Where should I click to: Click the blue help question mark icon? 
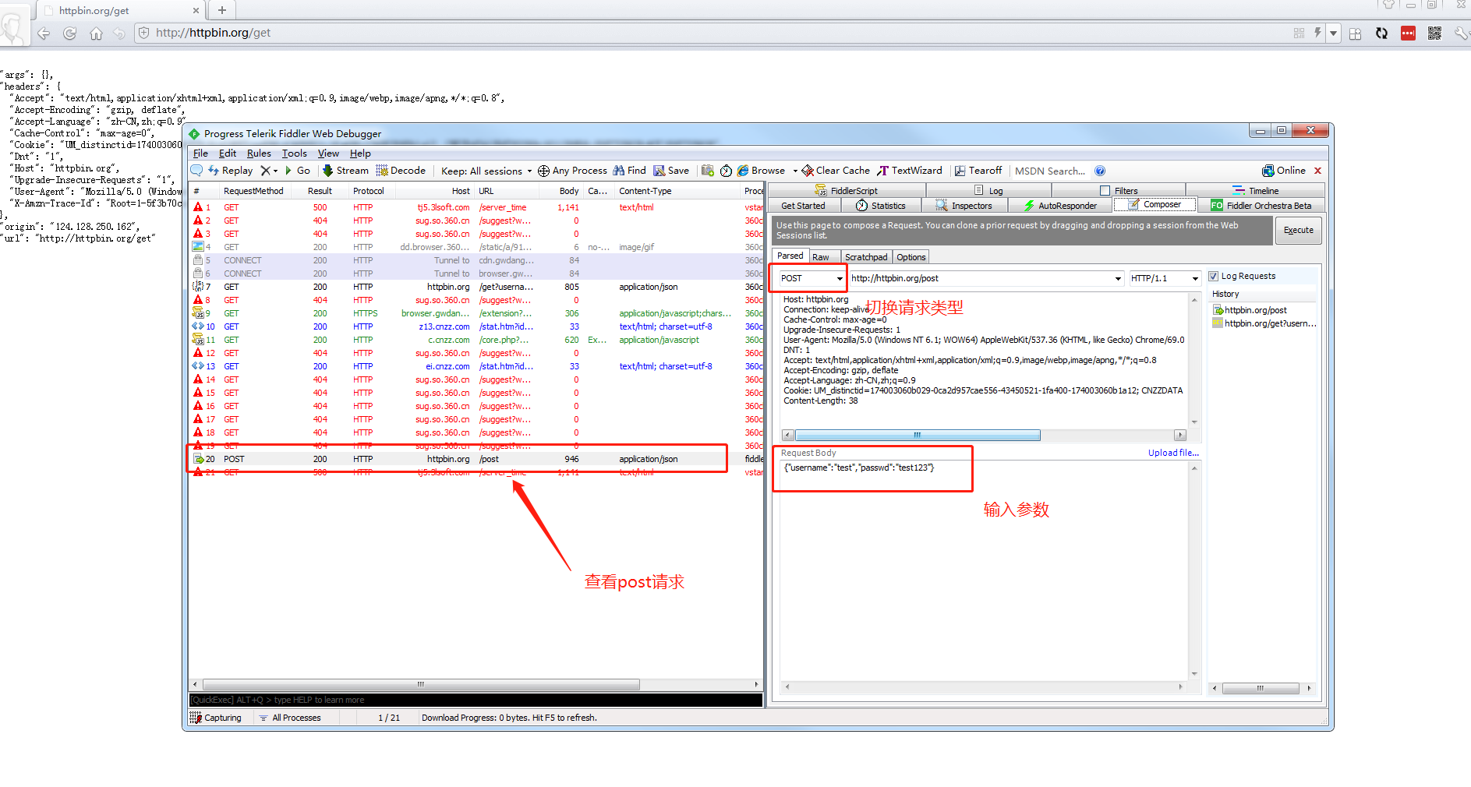coord(1100,171)
